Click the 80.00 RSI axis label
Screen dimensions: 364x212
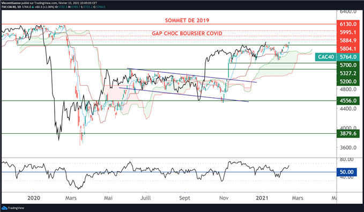tap(347, 160)
